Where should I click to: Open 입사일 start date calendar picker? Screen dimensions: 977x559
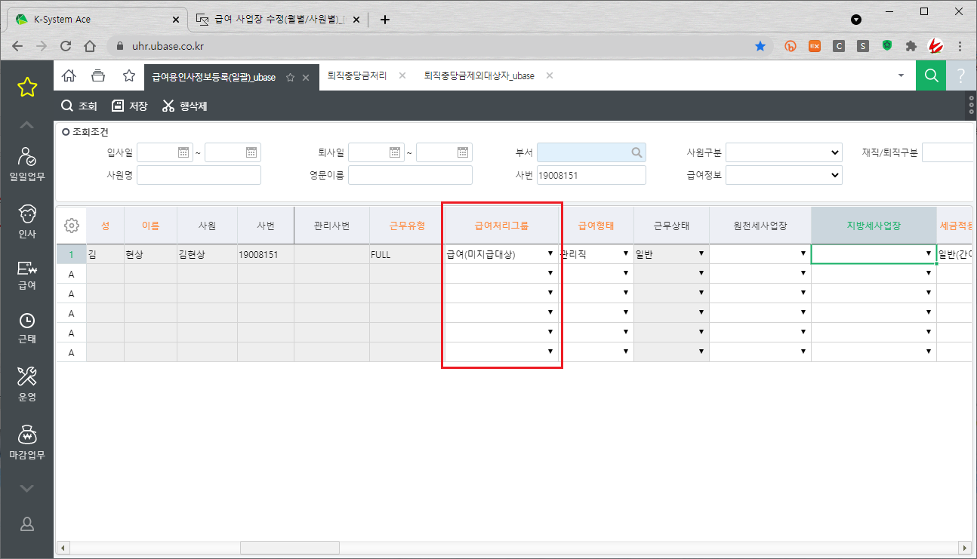[183, 152]
